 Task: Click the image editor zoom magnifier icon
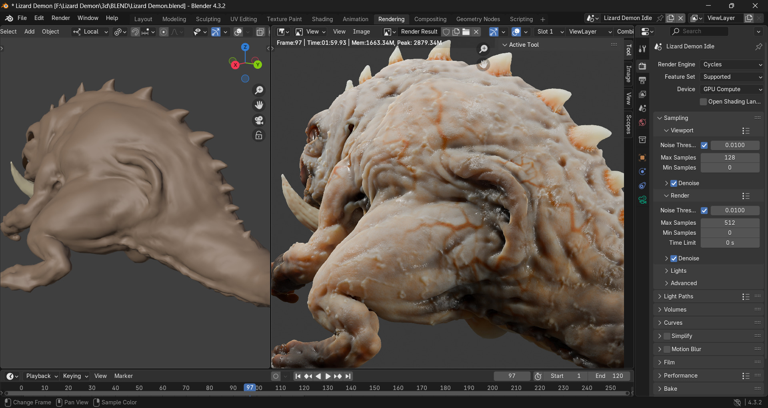click(484, 49)
